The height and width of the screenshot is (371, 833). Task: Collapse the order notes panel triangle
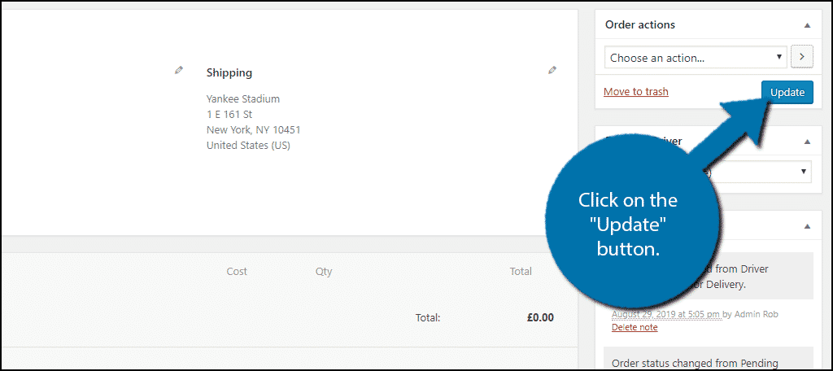[x=807, y=226]
